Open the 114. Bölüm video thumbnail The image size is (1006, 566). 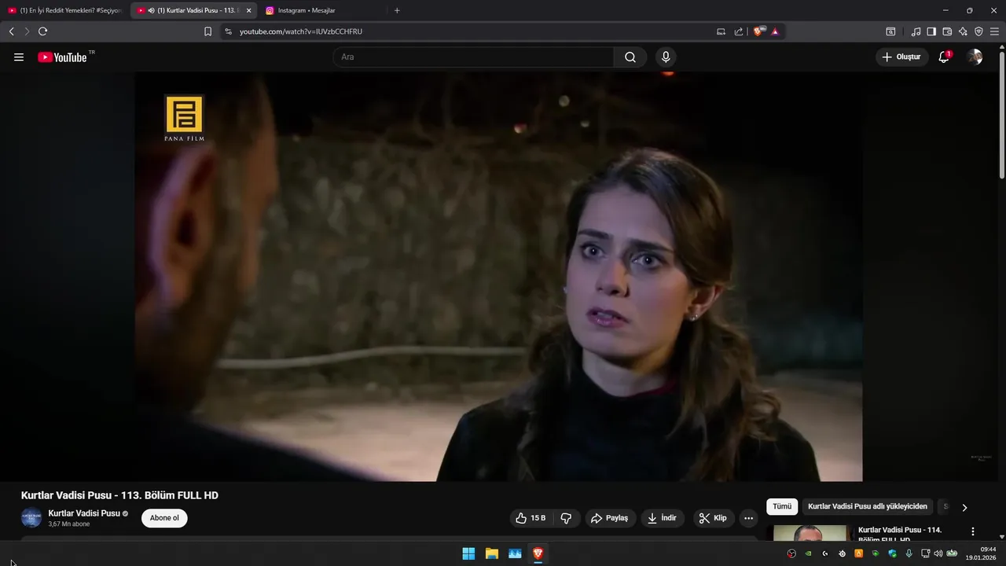[810, 534]
